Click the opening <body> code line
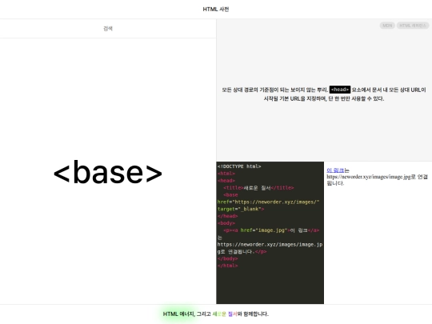Screen dimensions: 432x324 coord(226,223)
